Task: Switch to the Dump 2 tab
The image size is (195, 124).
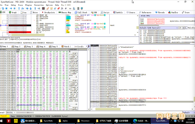Action: [x=16, y=46]
